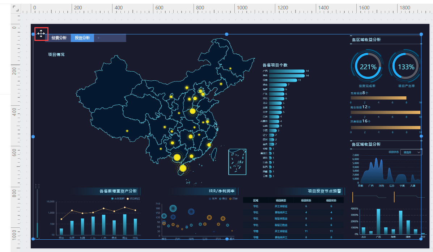The height and width of the screenshot is (252, 433).
Task: Click the top-center selection handle
Action: pyautogui.click(x=227, y=34)
